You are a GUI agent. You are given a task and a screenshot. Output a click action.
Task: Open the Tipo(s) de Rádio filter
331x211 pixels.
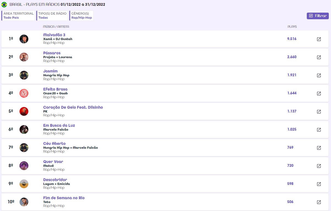coord(52,16)
